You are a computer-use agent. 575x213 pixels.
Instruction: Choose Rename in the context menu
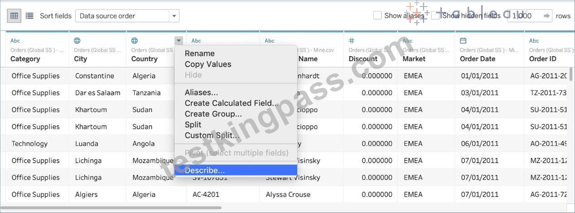click(x=200, y=54)
